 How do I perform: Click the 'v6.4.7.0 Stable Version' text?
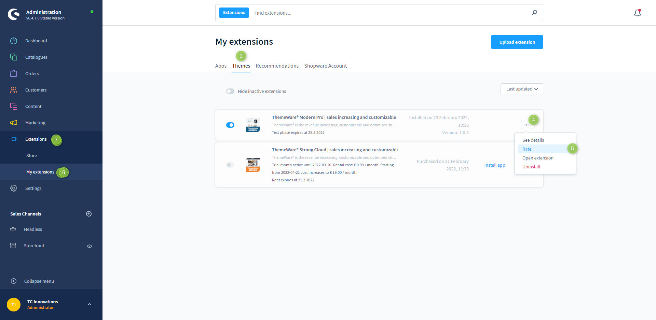(45, 18)
